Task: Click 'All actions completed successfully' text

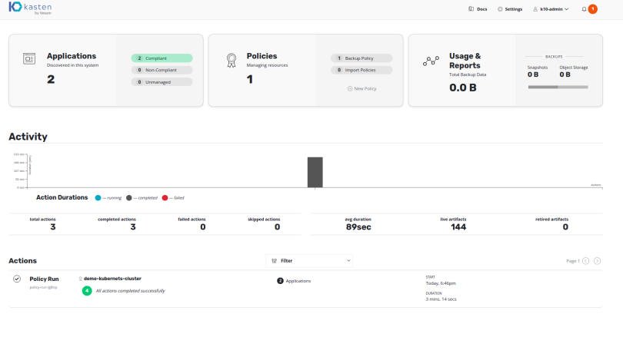Action: click(x=130, y=291)
